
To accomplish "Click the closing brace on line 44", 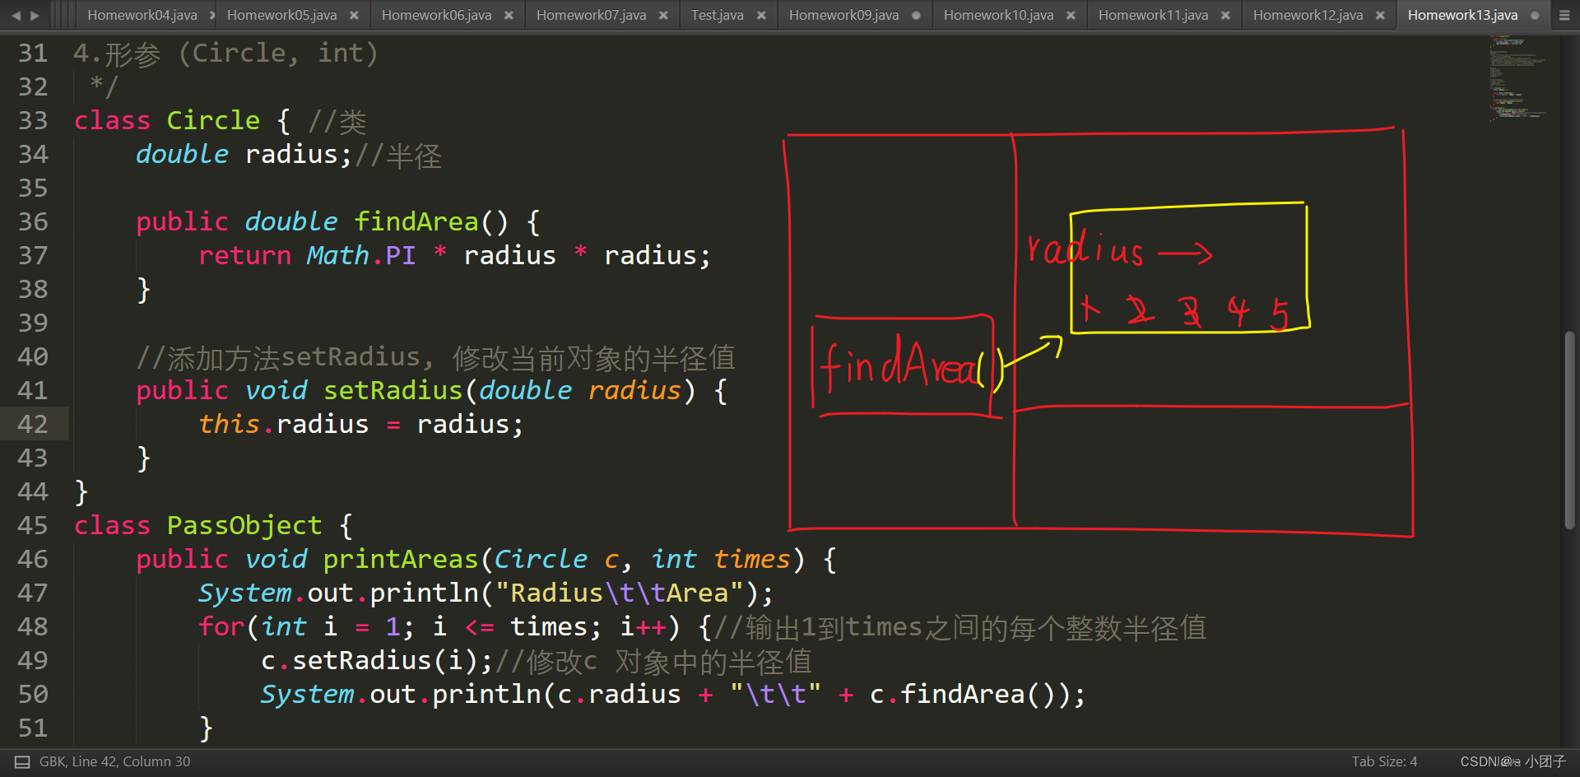I will [x=81, y=491].
